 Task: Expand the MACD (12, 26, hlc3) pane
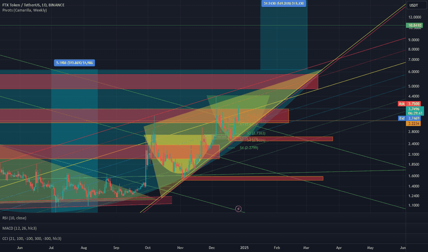(19, 228)
